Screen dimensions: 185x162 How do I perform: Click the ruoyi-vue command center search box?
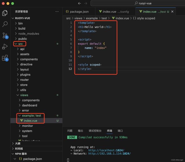click(138, 3)
